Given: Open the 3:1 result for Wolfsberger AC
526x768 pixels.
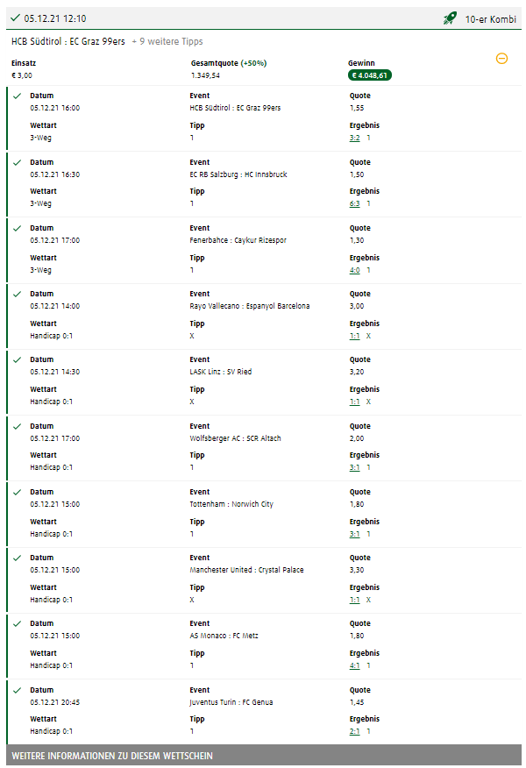Looking at the screenshot, I should (354, 467).
